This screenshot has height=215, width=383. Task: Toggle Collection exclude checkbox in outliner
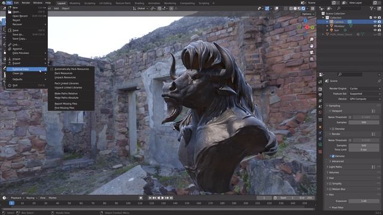371,17
